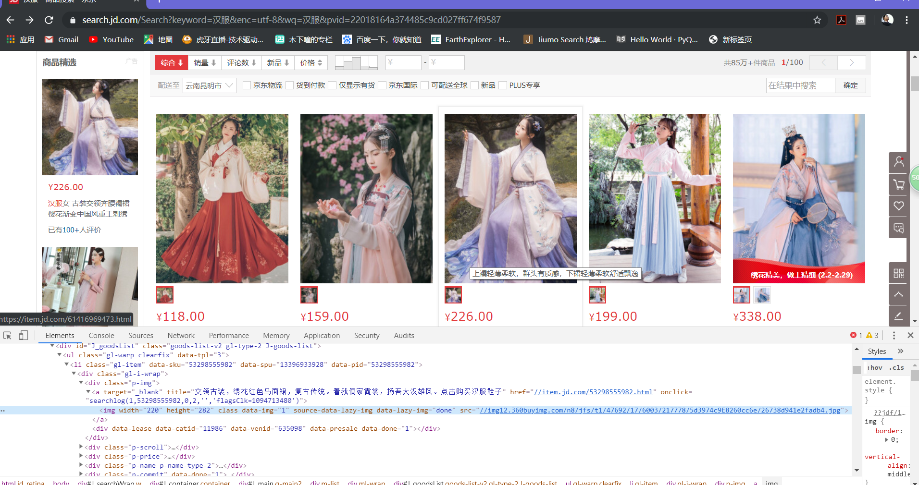This screenshot has width=919, height=485.
Task: Switch to the Sources tab
Action: click(x=141, y=335)
